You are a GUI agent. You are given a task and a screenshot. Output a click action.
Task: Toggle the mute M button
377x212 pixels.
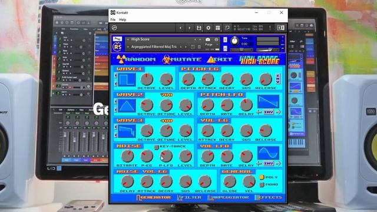pyautogui.click(x=225, y=49)
